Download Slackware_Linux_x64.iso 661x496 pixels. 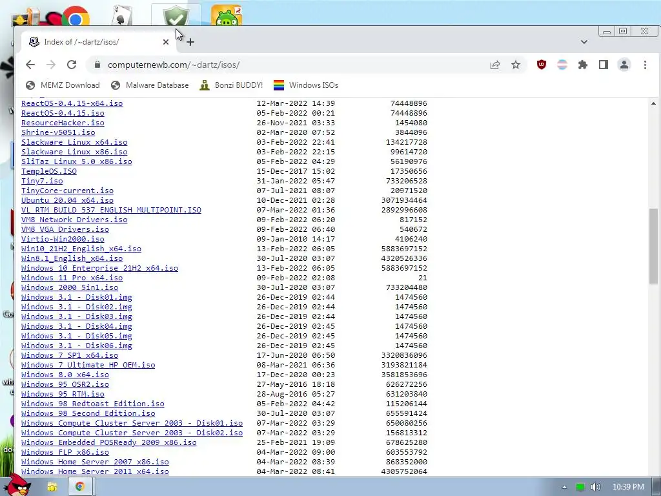click(74, 142)
